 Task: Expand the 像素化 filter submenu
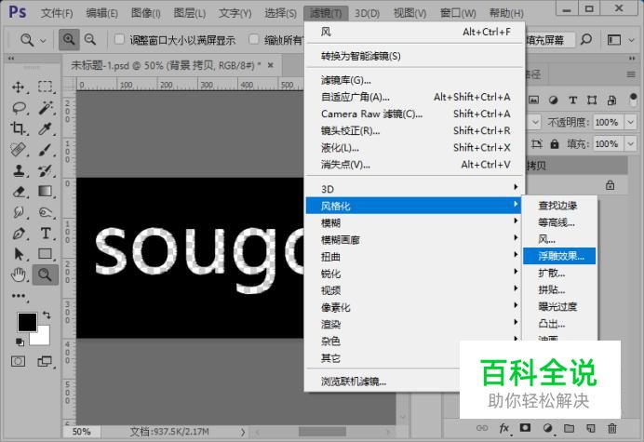[x=414, y=307]
